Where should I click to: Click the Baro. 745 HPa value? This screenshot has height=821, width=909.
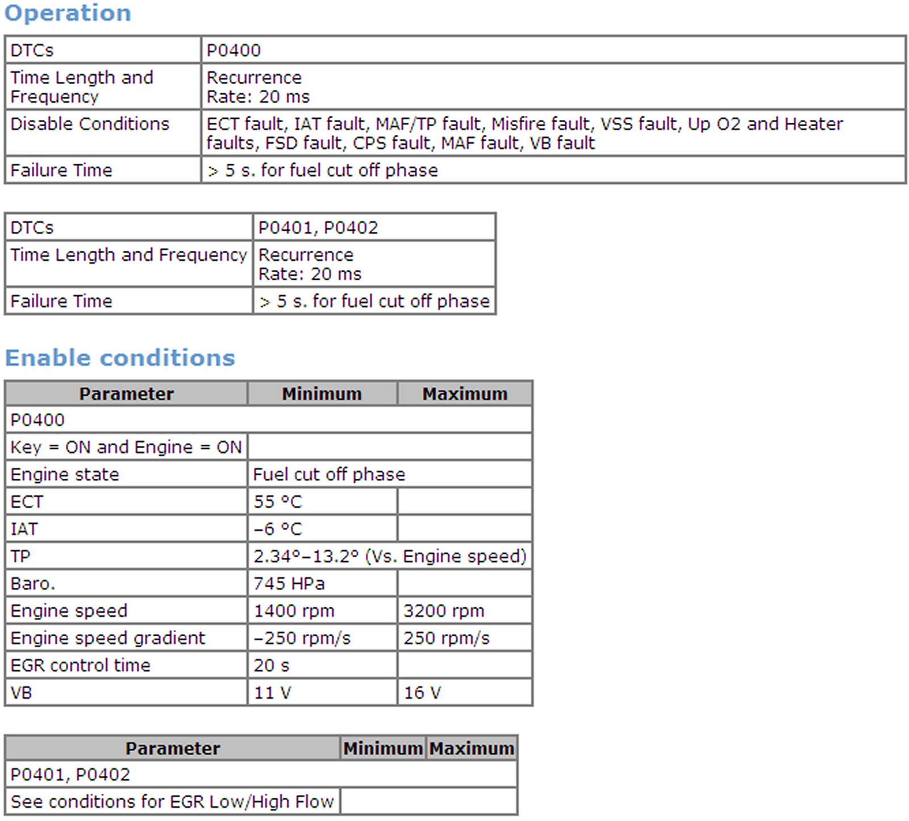289,583
